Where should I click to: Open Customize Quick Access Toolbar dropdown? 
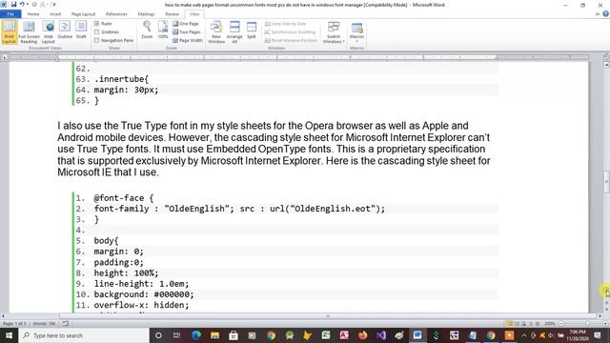54,4
